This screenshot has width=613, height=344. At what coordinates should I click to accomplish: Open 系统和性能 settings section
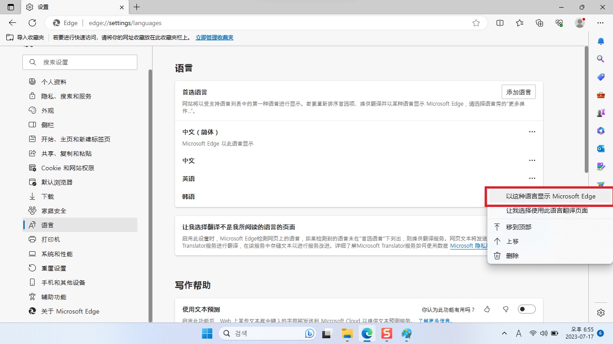(x=80, y=254)
